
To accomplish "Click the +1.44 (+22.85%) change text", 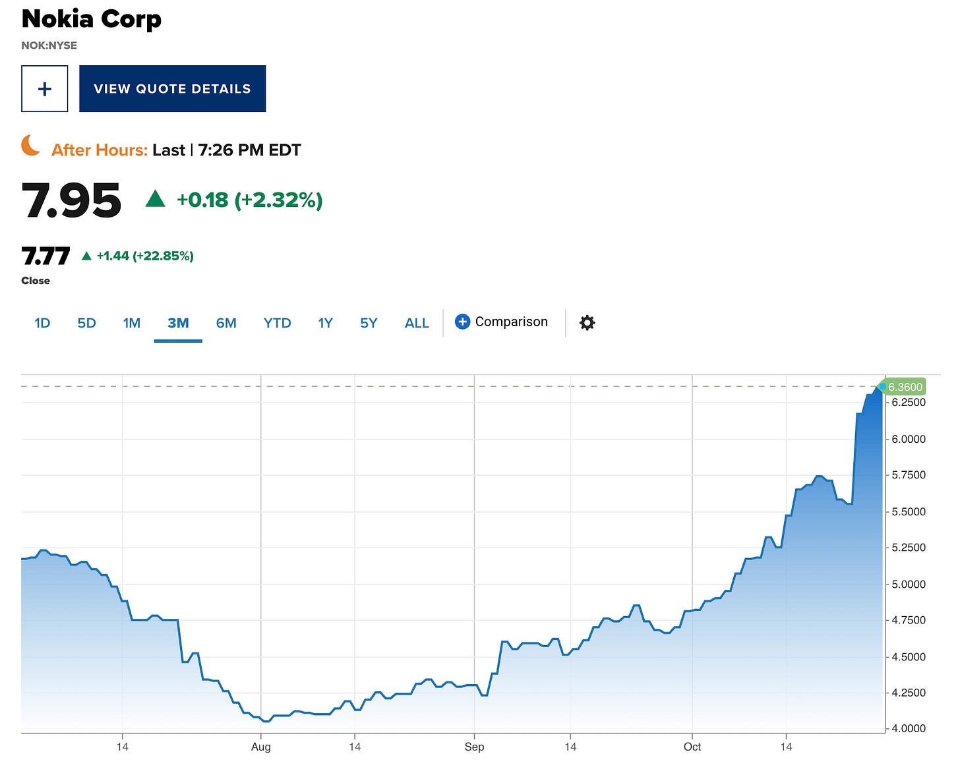I will click(145, 256).
